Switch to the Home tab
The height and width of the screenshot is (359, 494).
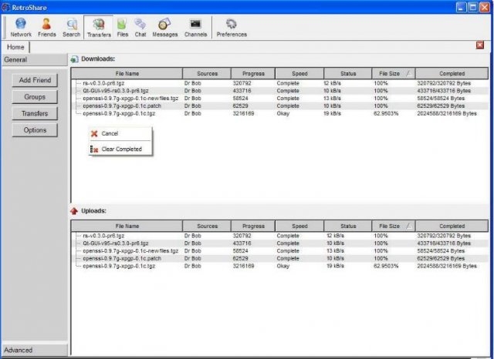point(15,47)
